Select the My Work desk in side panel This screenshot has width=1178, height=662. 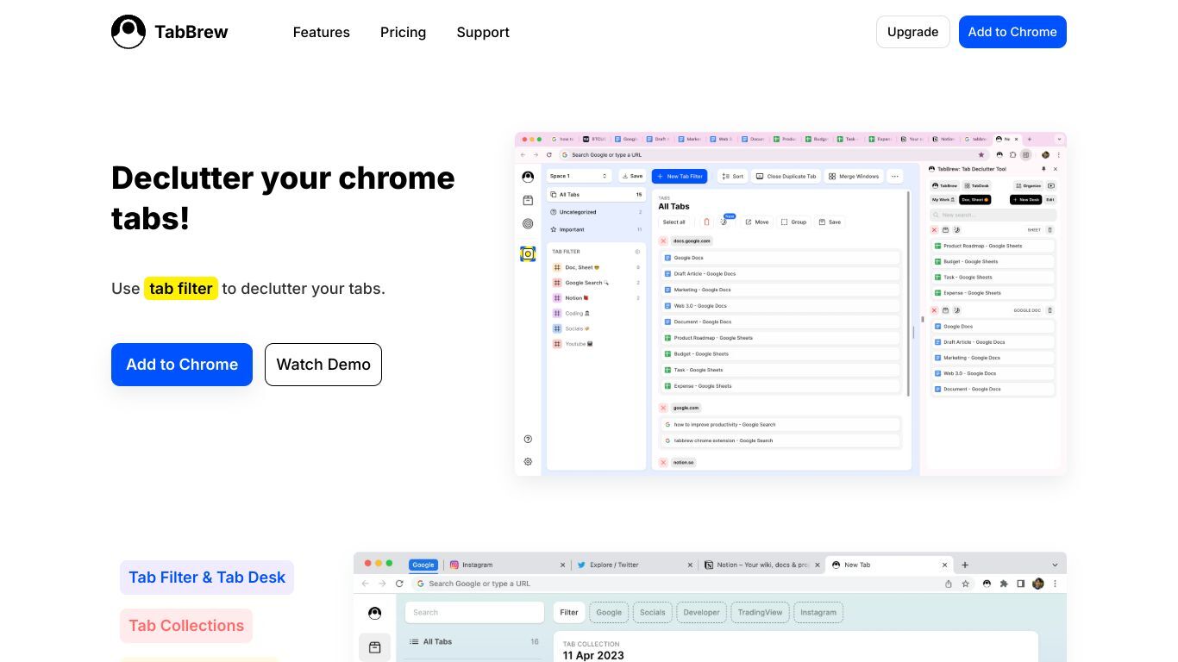tap(943, 199)
